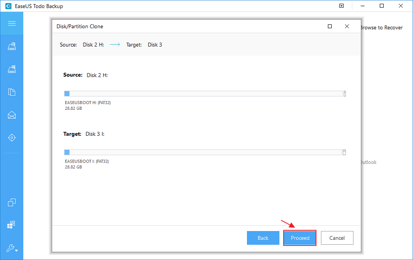Open the Clone feature icon in sidebar
This screenshot has width=413, height=260.
coord(12,202)
